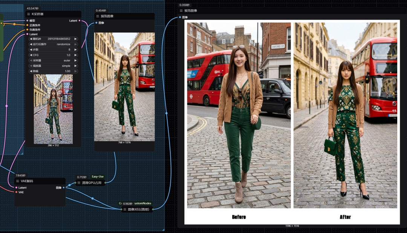Click the 清理GPU占用 input socket
Screen dimensions: 407x233
coord(75,183)
